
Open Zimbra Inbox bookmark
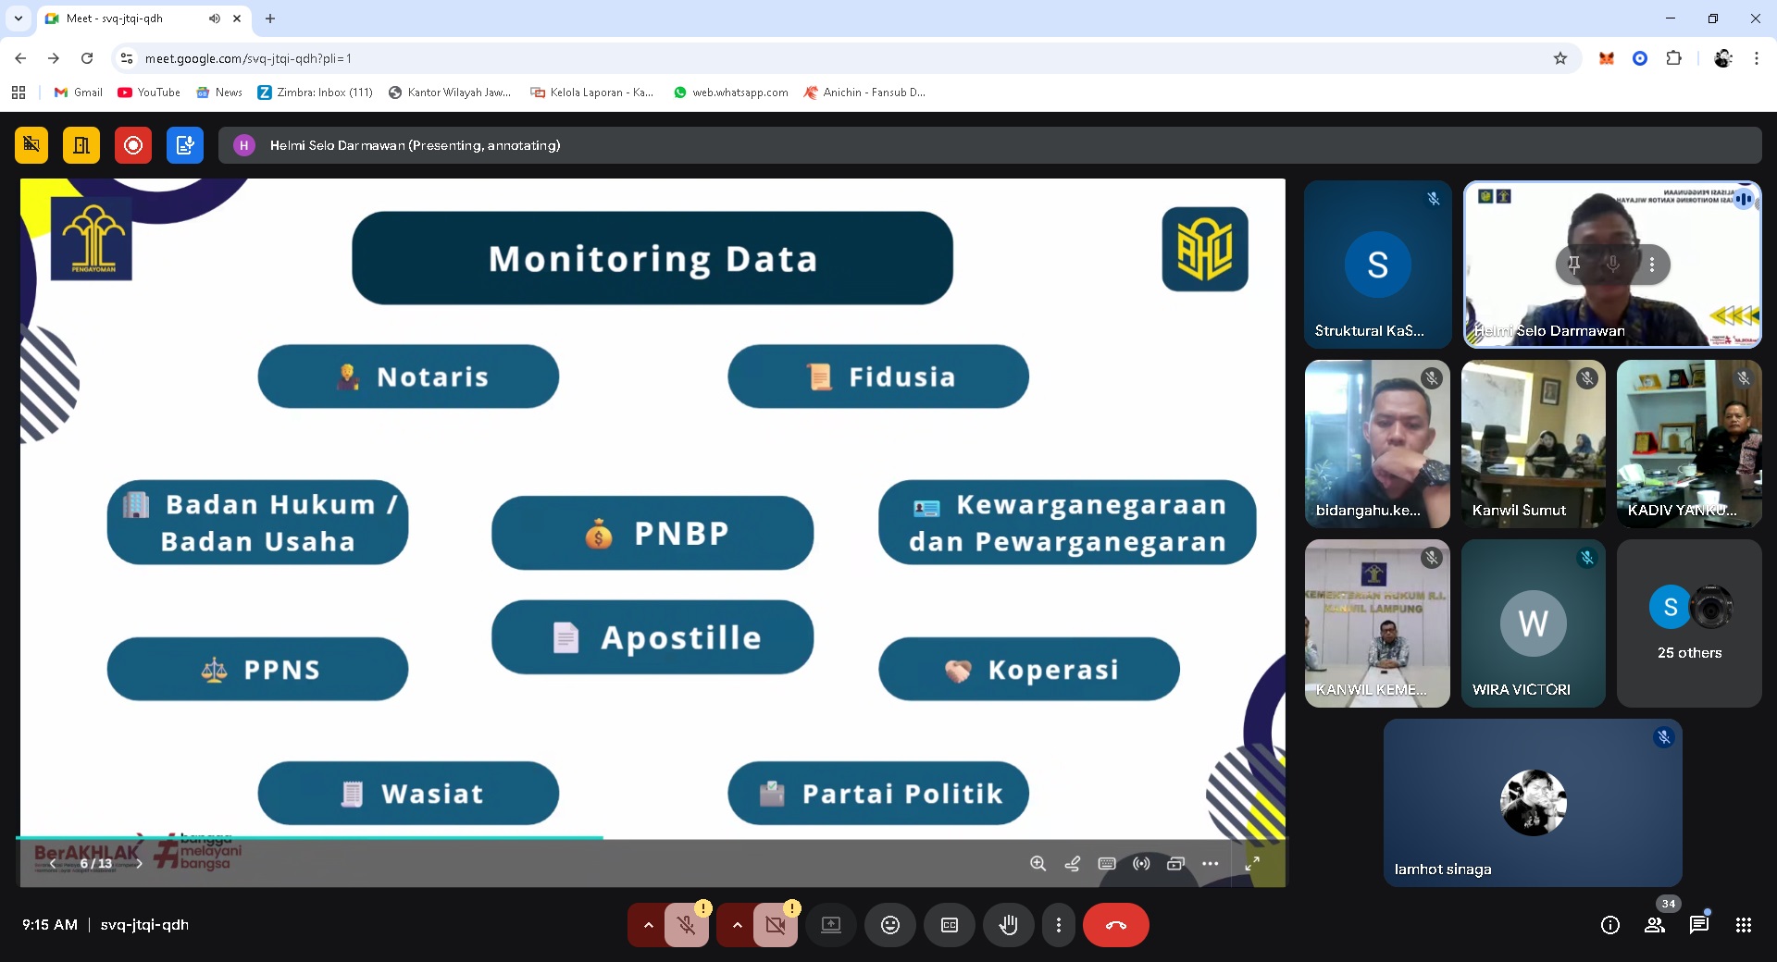pos(315,92)
